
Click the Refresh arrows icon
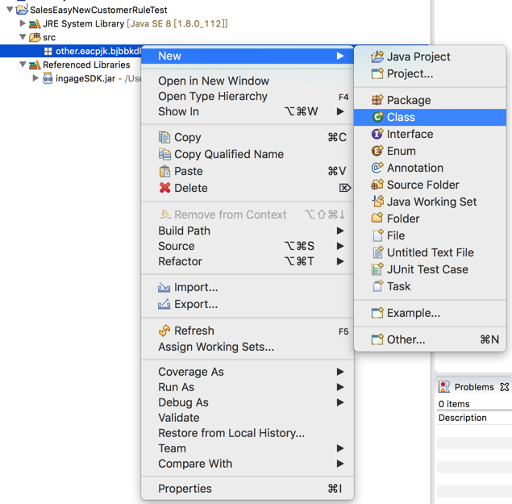[x=164, y=331]
